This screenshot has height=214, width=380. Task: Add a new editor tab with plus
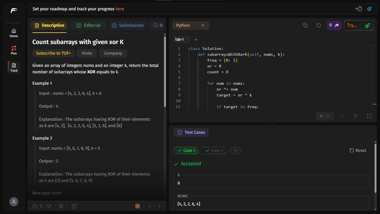tap(196, 40)
